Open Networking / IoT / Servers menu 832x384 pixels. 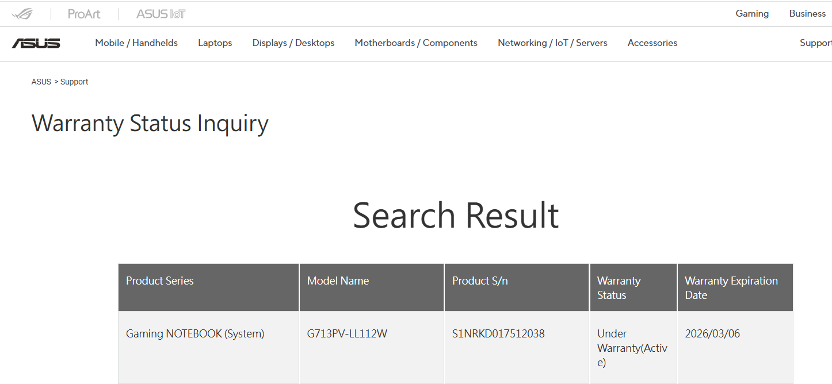(552, 43)
